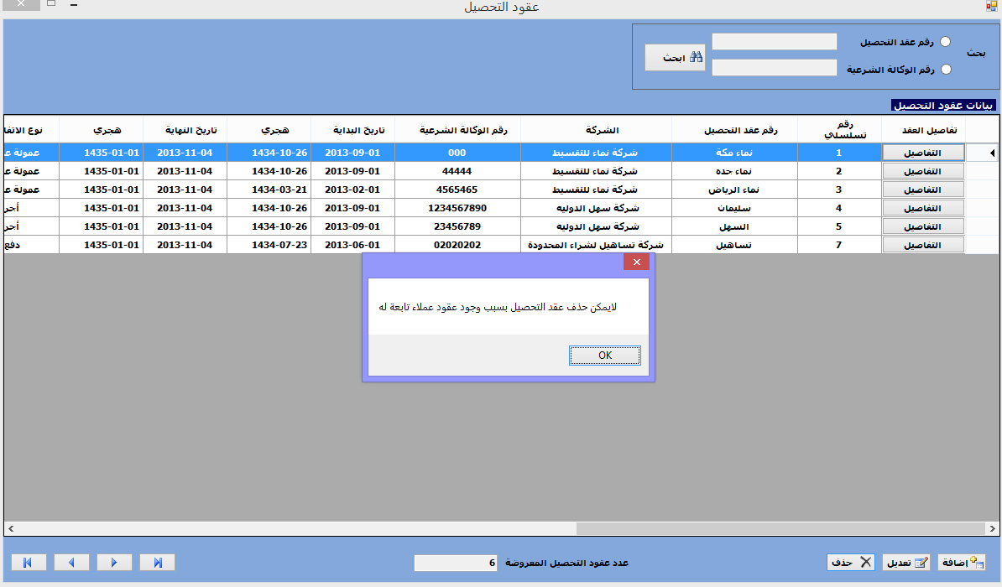
Task: Click the تعديل edit button
Action: (x=908, y=563)
